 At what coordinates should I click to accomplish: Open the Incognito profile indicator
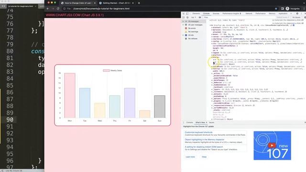pos(293,9)
